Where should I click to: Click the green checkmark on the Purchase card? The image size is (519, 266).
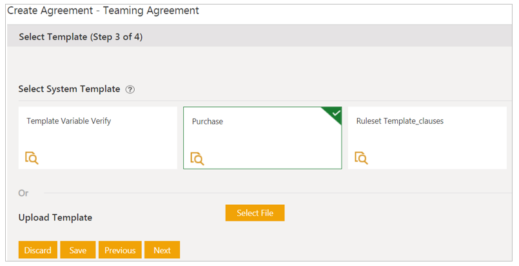(335, 113)
